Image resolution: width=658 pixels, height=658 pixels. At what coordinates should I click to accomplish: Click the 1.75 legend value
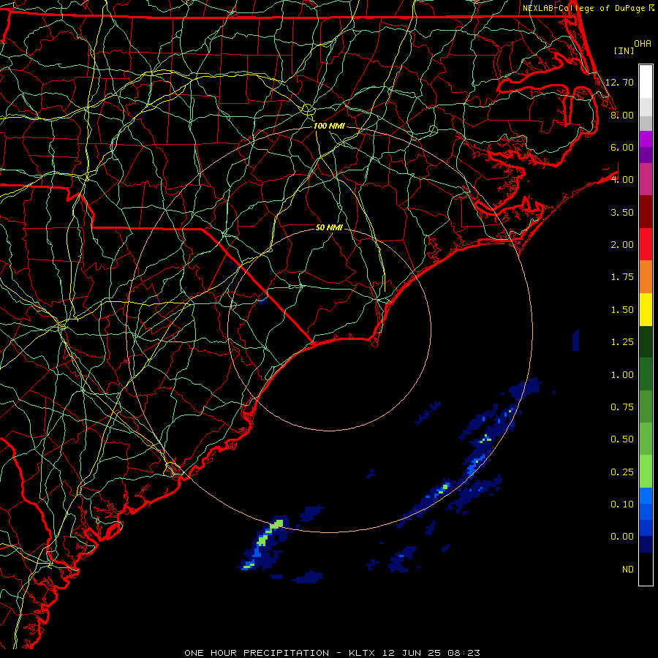(622, 277)
